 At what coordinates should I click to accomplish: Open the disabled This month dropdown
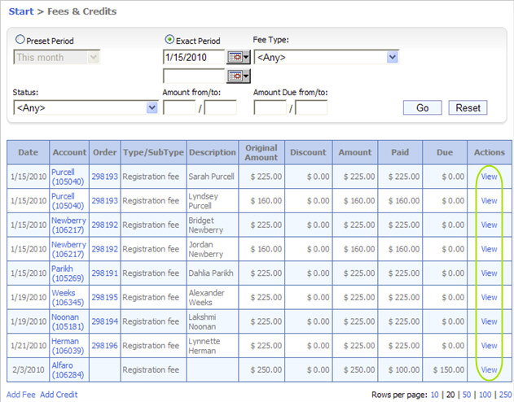click(57, 57)
